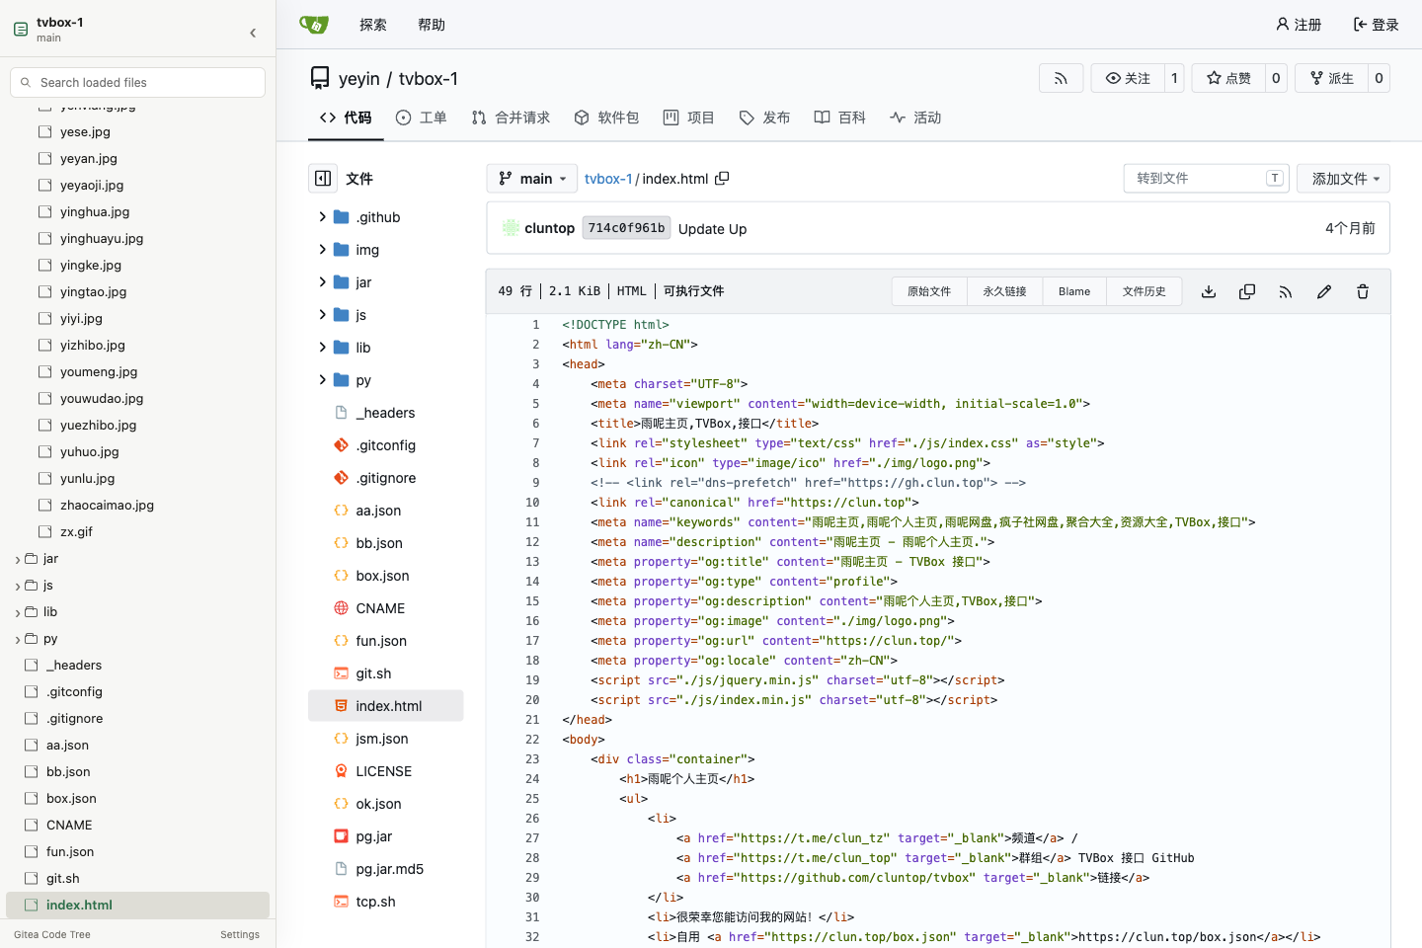Open the file RSS feed icon
Viewport: 1422px width, 948px height.
[x=1286, y=291]
